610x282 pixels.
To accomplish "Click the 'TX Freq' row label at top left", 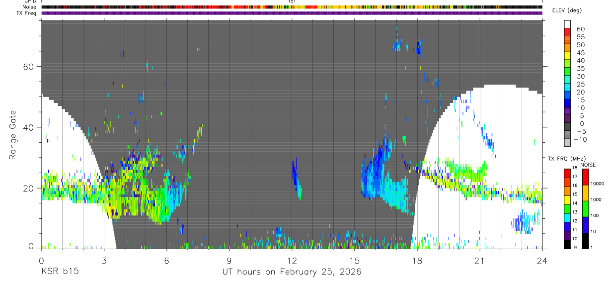I will coord(25,13).
